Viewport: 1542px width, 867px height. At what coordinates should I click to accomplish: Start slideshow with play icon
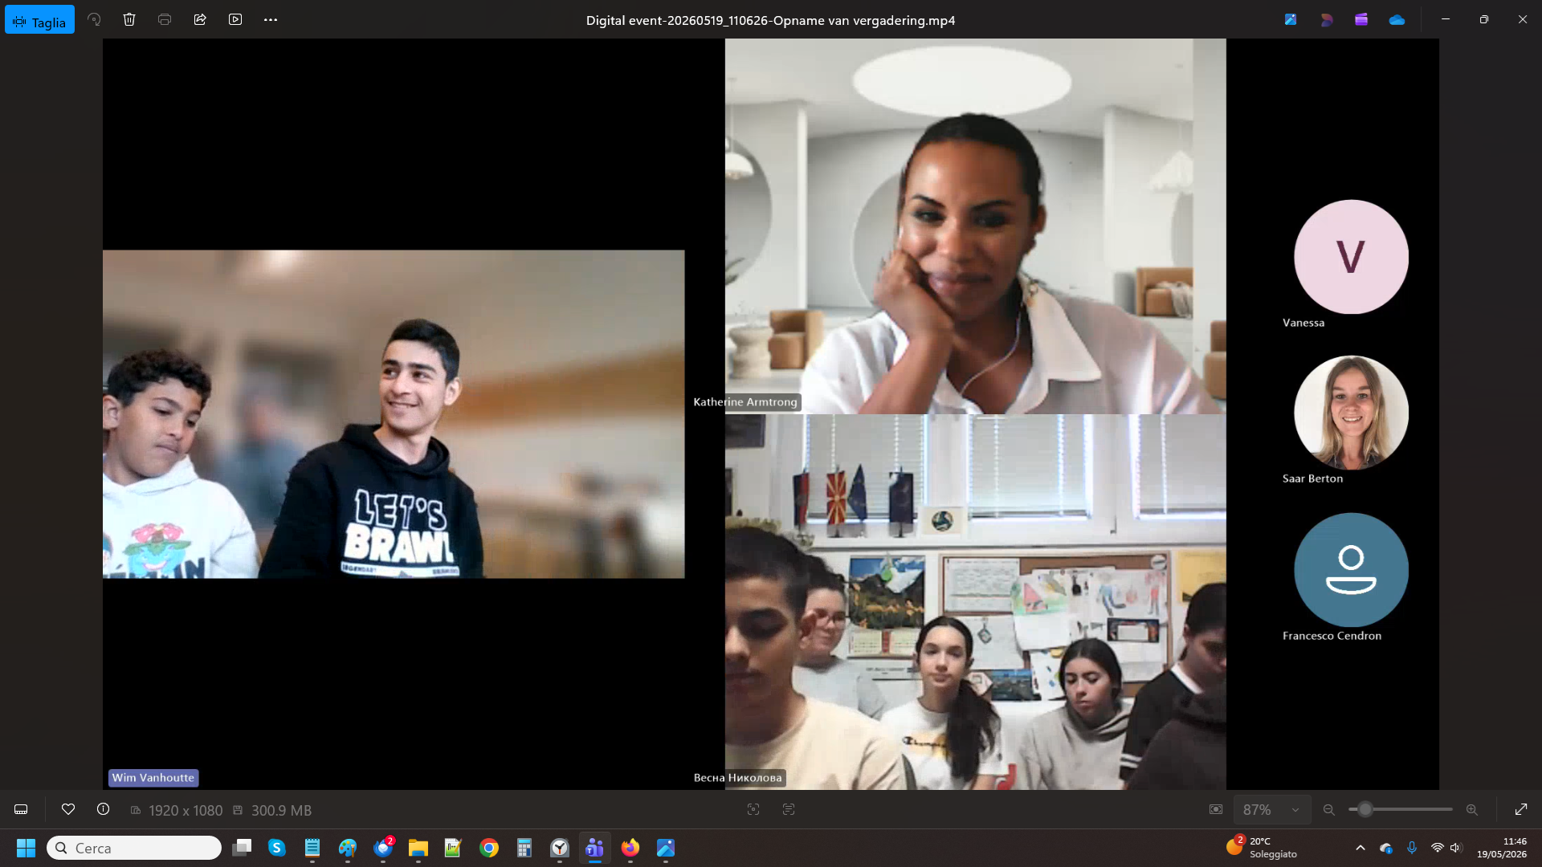point(235,19)
